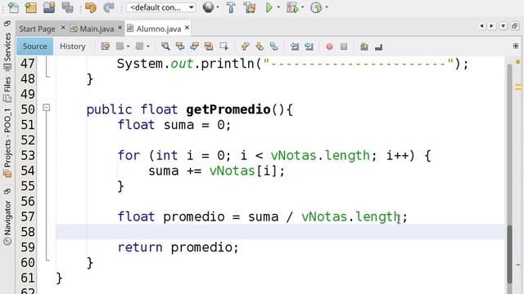
Task: Open the default config combo box
Action: (160, 7)
